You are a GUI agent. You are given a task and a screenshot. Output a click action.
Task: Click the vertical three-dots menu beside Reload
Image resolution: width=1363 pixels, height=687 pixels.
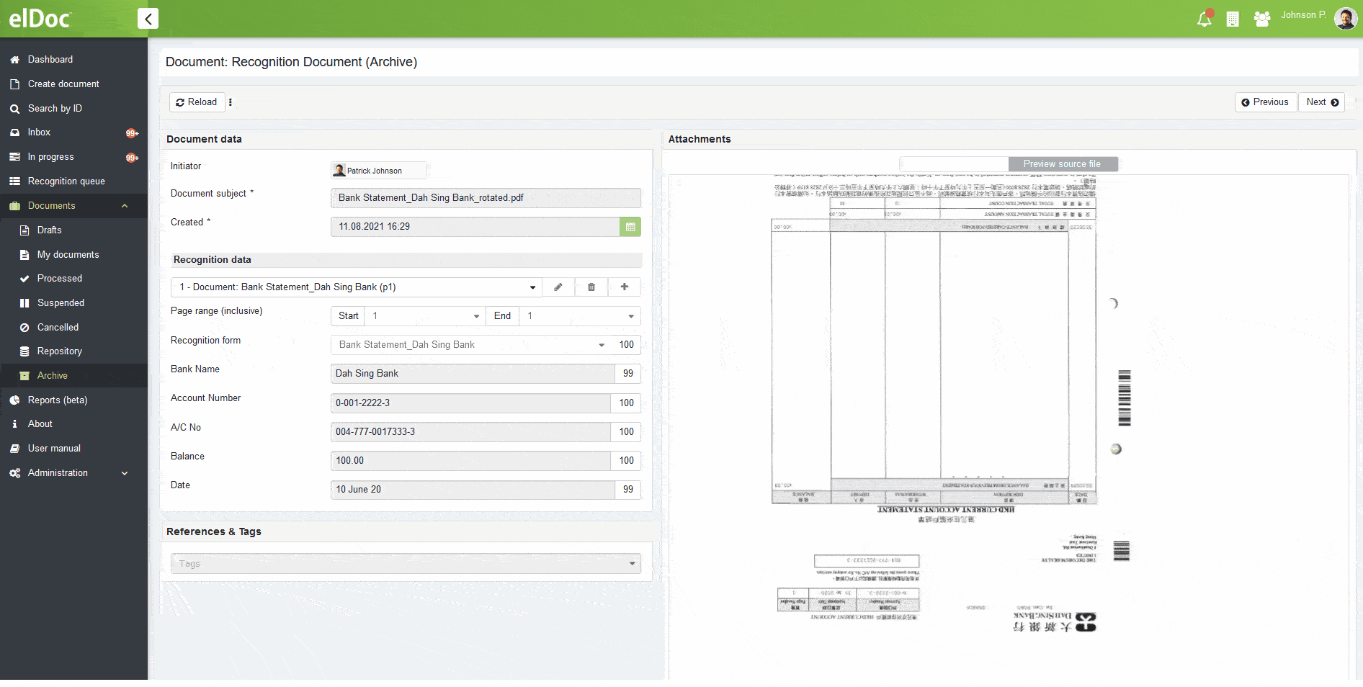(231, 102)
